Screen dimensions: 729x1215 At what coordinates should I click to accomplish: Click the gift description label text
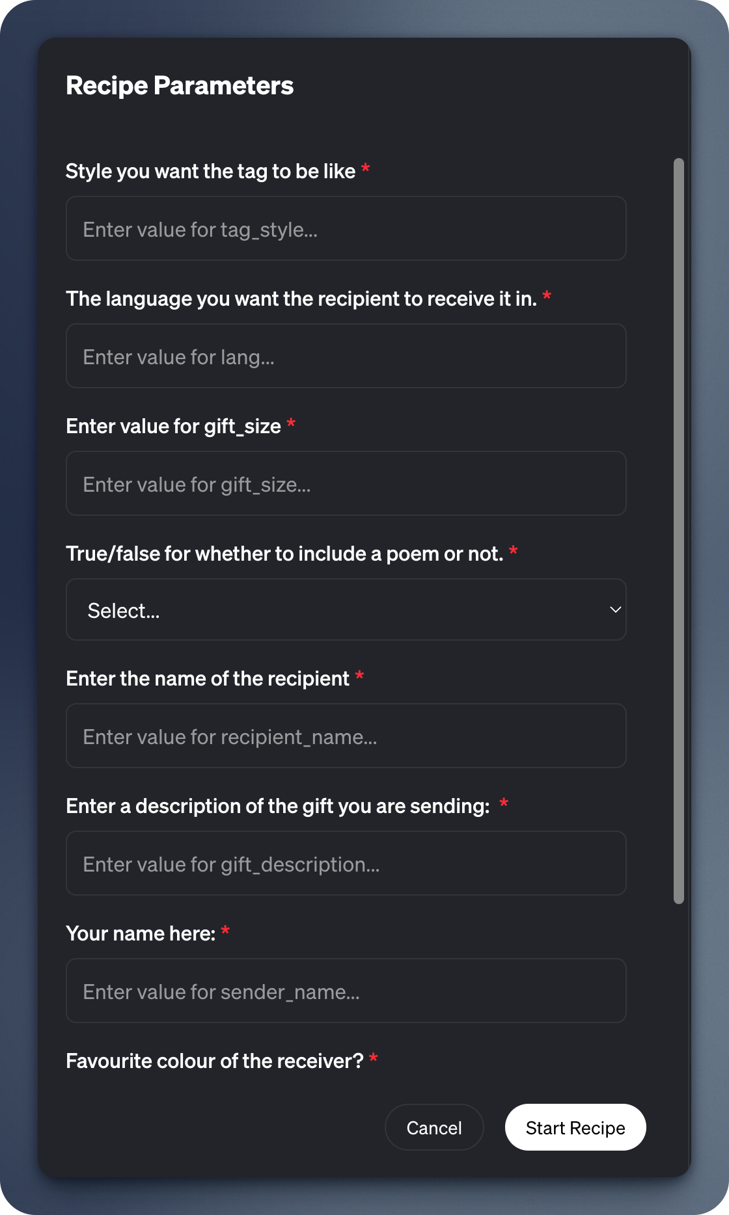click(x=277, y=806)
